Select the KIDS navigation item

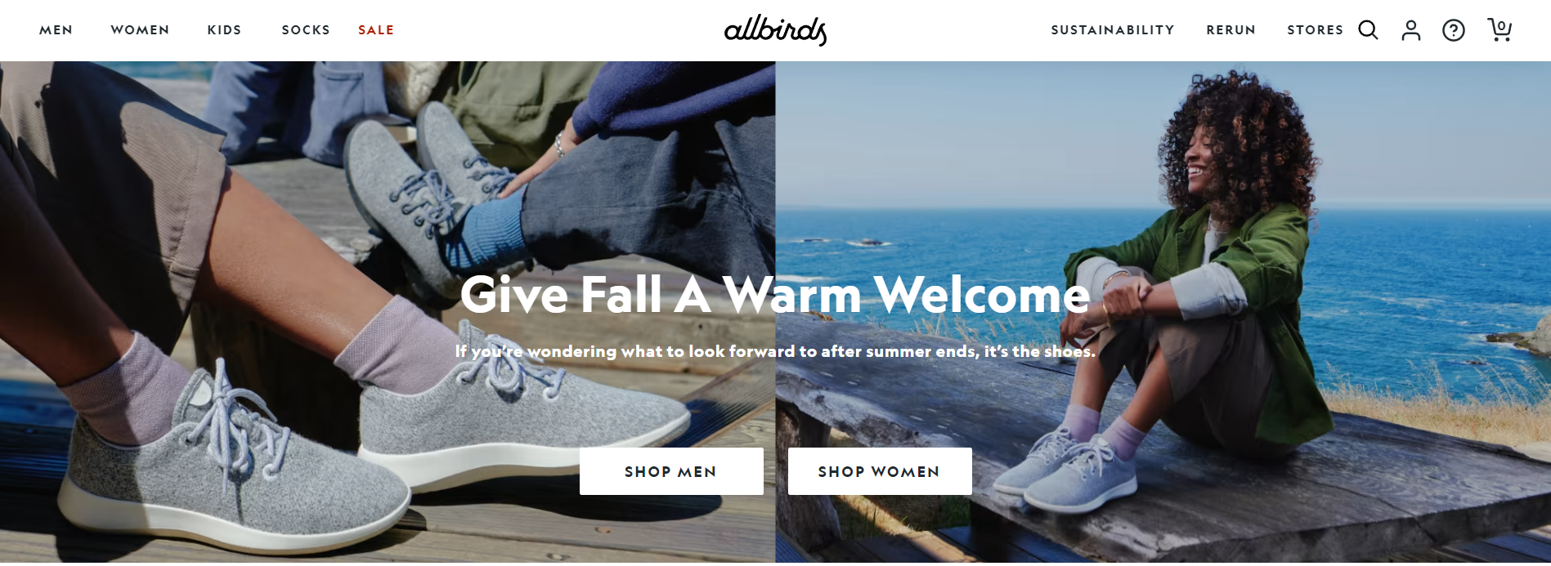[x=224, y=30]
